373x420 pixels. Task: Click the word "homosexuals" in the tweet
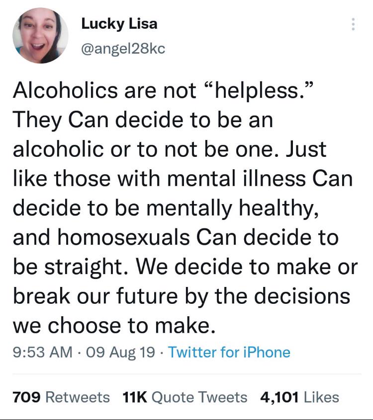pos(126,237)
